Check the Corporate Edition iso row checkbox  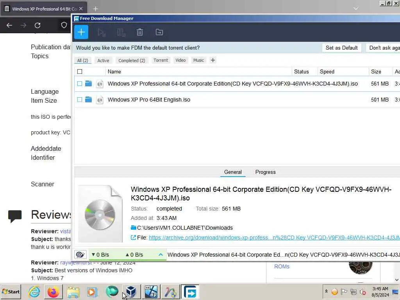80,84
